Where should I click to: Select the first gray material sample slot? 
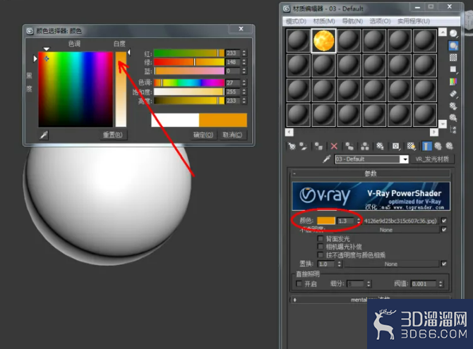pos(298,41)
